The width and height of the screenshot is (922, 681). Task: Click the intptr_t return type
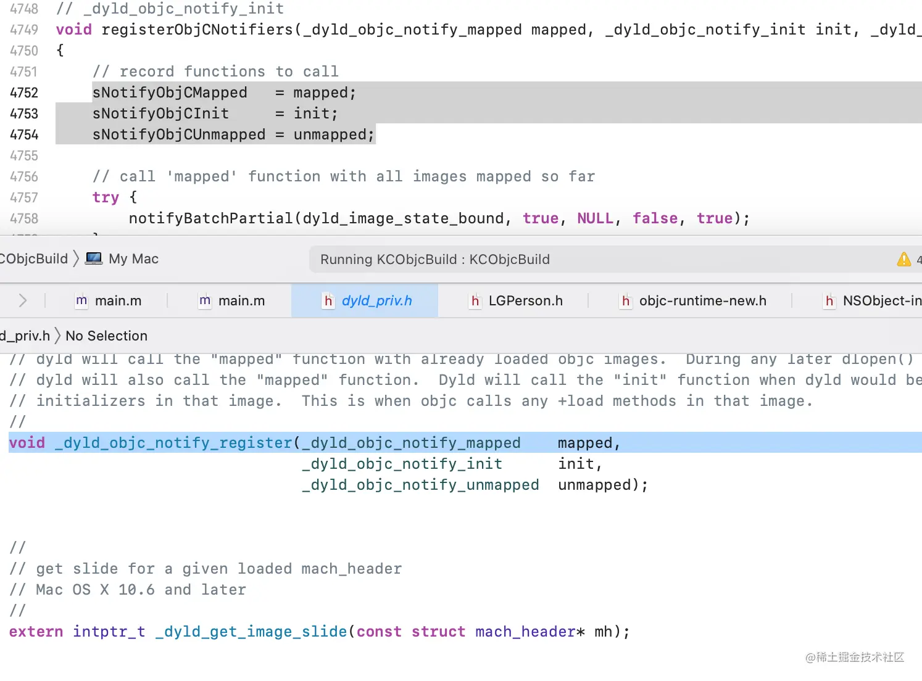(x=109, y=632)
